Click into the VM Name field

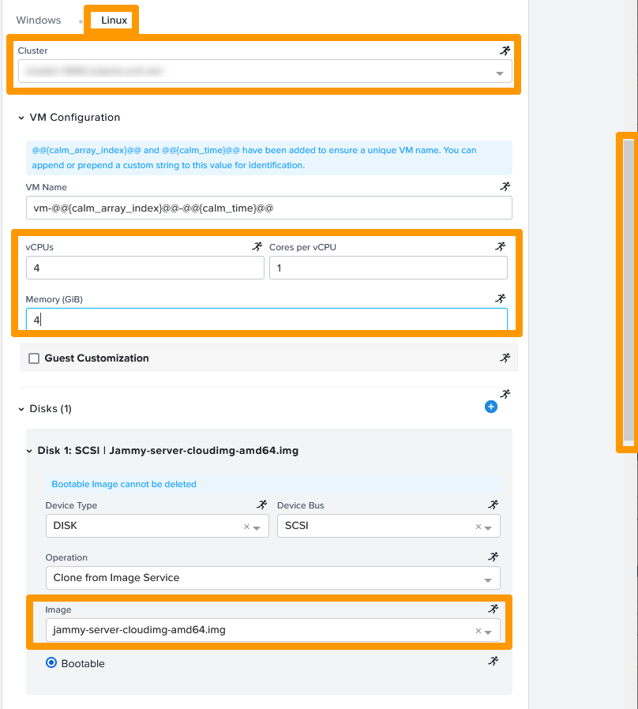point(268,208)
